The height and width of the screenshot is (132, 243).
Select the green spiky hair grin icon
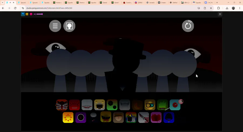(x=163, y=105)
